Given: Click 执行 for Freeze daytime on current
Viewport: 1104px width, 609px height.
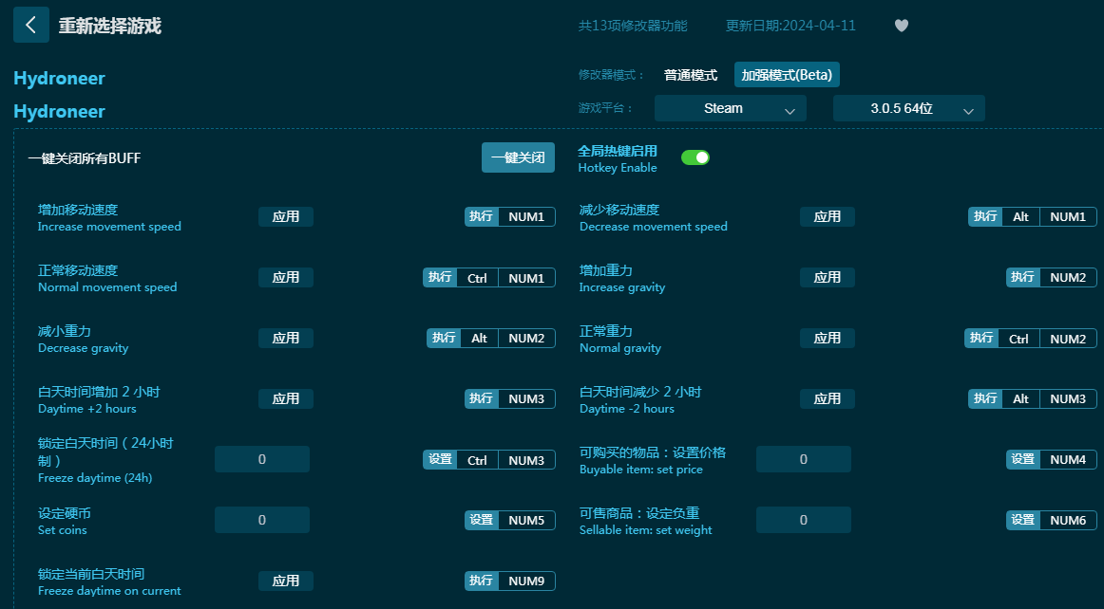Looking at the screenshot, I should point(482,581).
